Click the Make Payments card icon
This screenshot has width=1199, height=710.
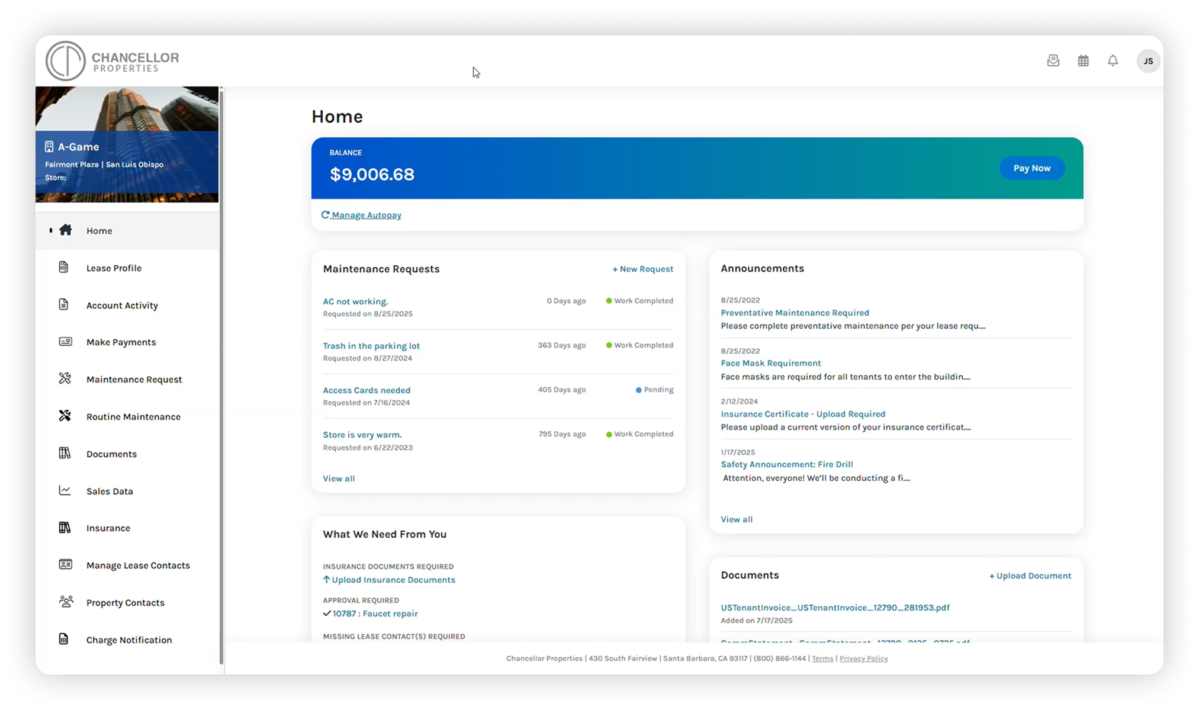[x=65, y=342]
